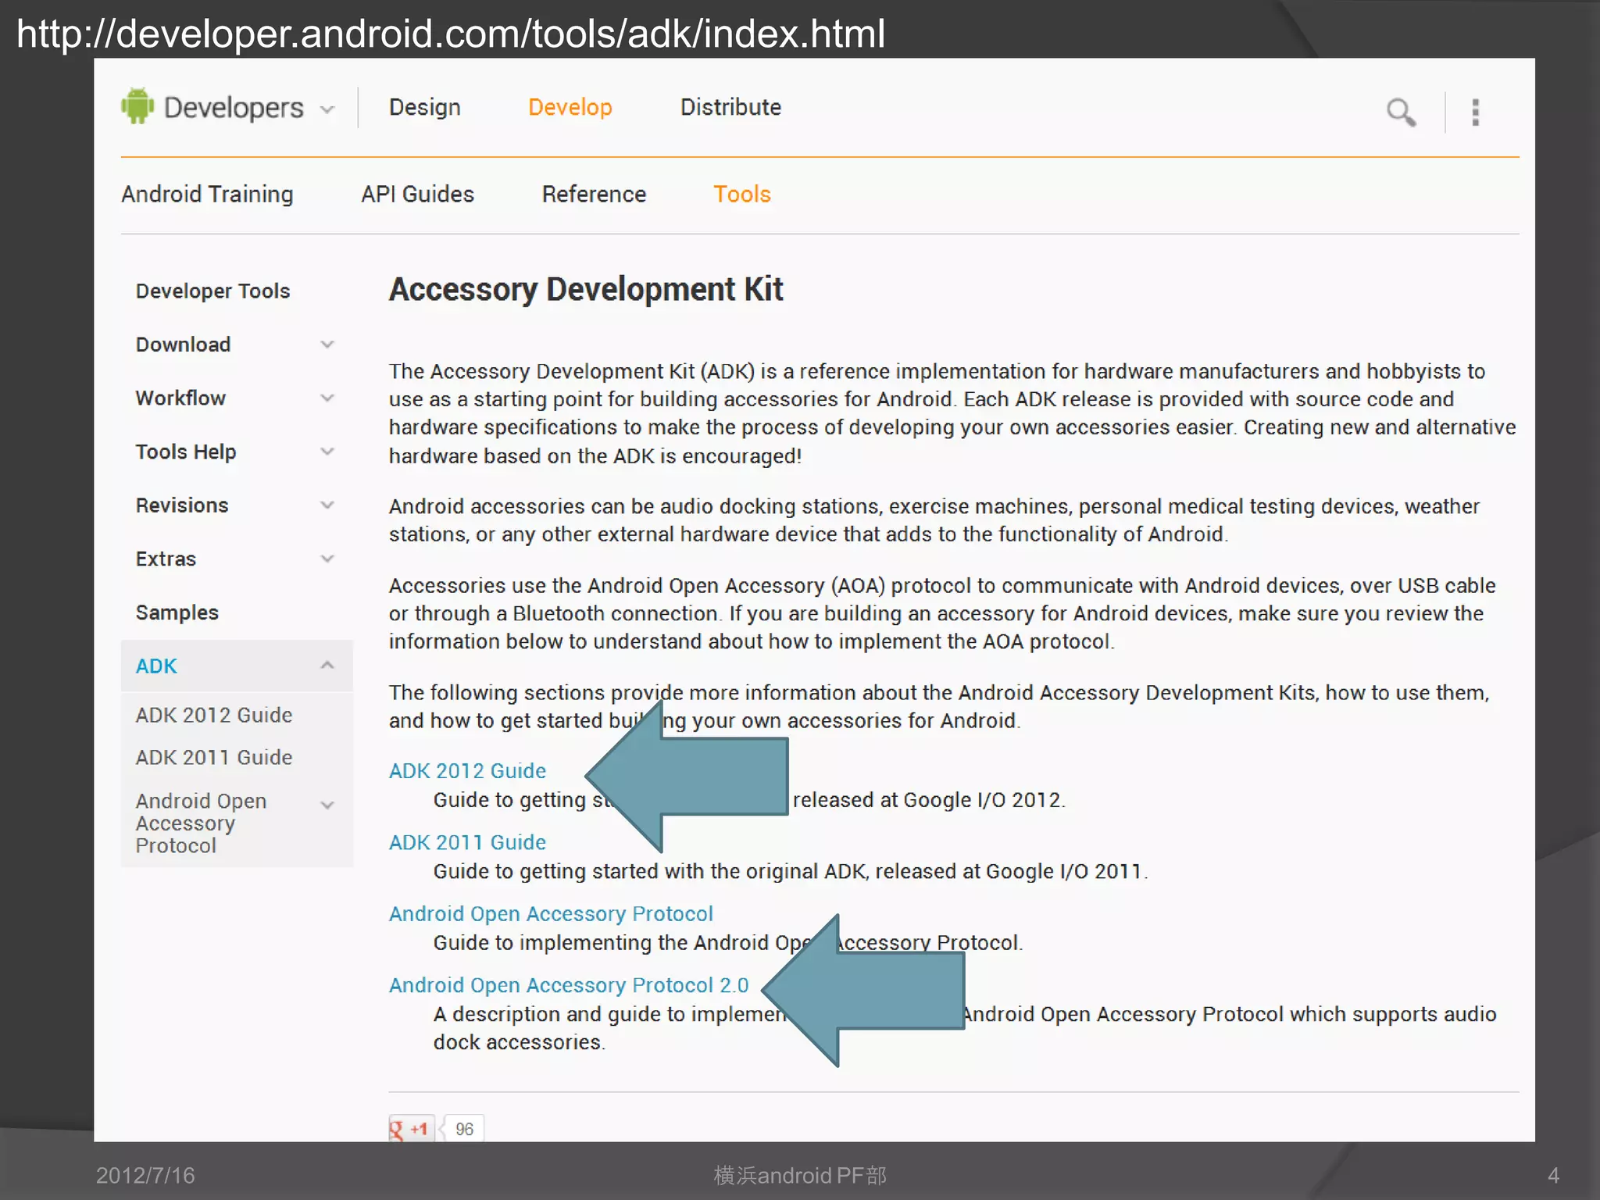Go to Reference section
1600x1200 pixels.
point(594,194)
